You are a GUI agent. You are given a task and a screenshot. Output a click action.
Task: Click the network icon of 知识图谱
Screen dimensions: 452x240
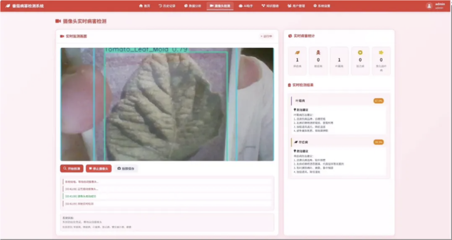click(263, 6)
